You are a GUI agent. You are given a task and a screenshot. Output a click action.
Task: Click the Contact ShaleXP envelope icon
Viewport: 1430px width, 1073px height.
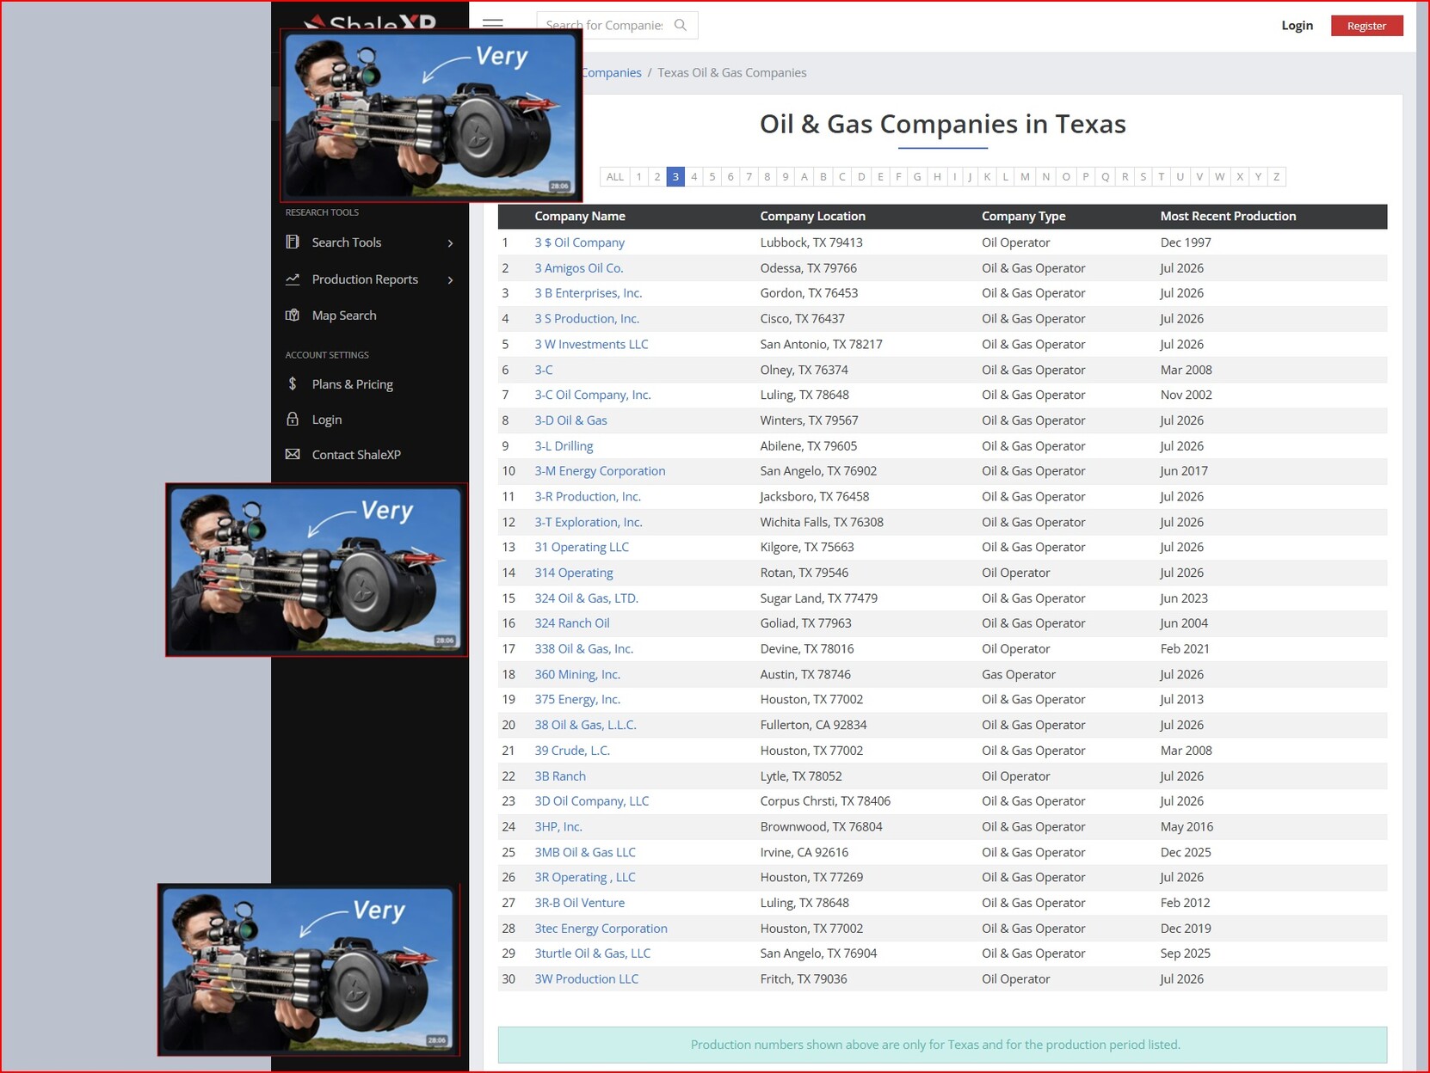[x=293, y=454]
